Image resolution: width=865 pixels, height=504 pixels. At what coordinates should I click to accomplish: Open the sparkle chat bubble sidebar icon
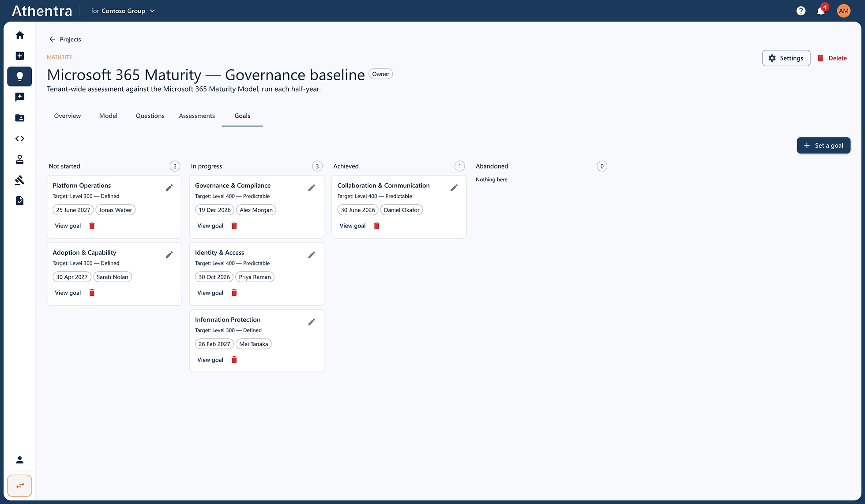pyautogui.click(x=19, y=97)
